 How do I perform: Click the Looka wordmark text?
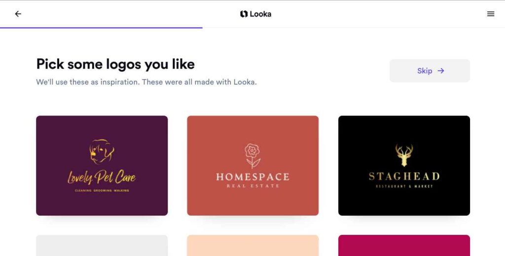[260, 14]
